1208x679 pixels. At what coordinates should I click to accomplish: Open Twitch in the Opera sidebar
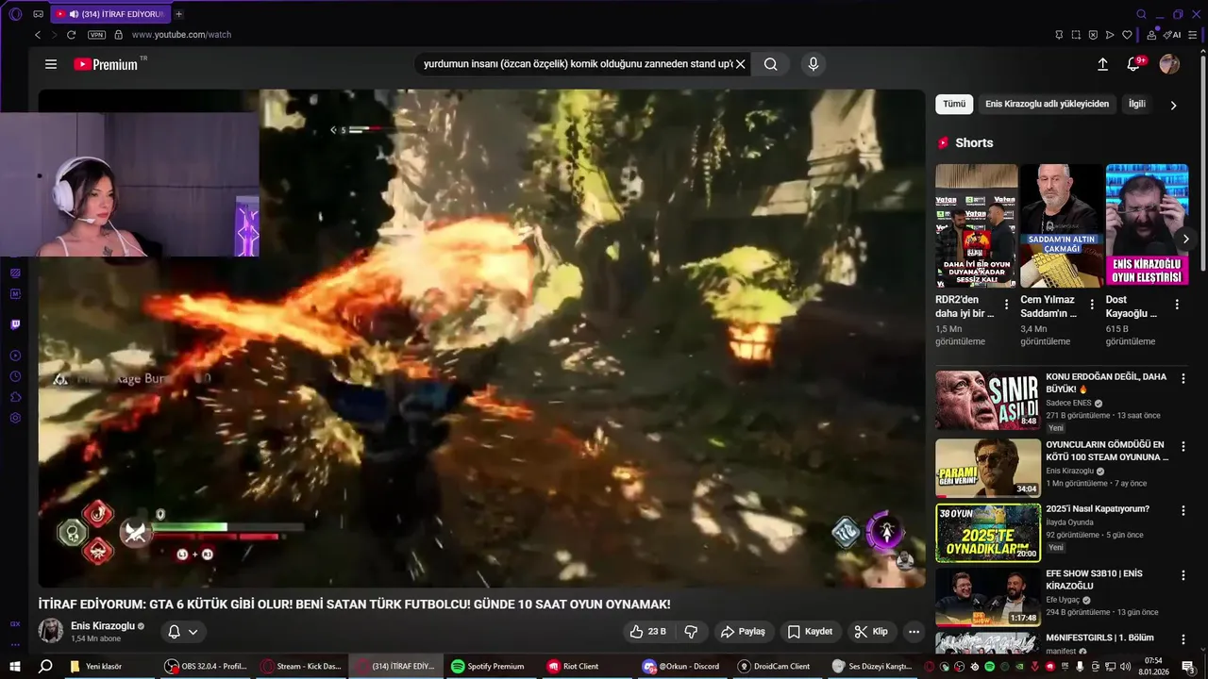tap(15, 324)
